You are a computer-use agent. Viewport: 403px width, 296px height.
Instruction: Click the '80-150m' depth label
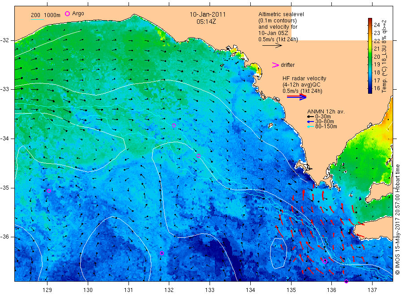(x=326, y=126)
